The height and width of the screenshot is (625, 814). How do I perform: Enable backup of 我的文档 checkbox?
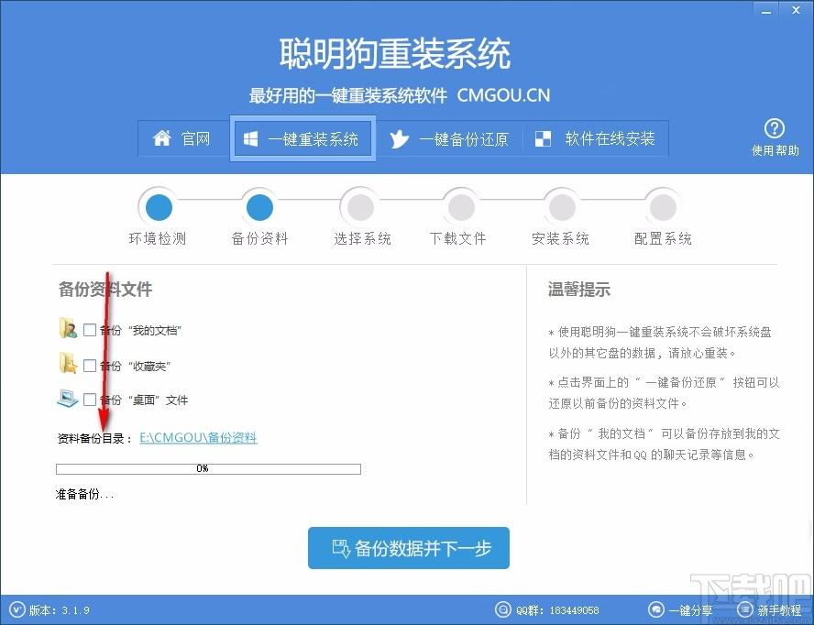[x=90, y=330]
